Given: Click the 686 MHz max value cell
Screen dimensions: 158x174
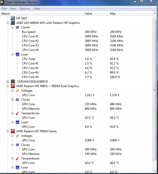Looking at the screenshot, I should tap(116, 104).
